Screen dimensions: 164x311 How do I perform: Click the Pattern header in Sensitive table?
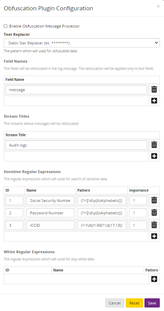tap(84, 190)
